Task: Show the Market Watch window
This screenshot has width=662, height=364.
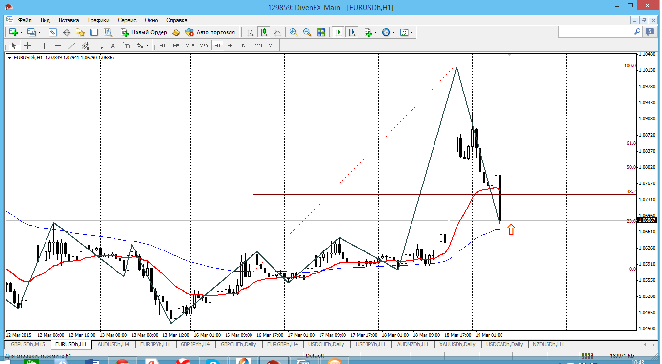Action: (x=52, y=32)
